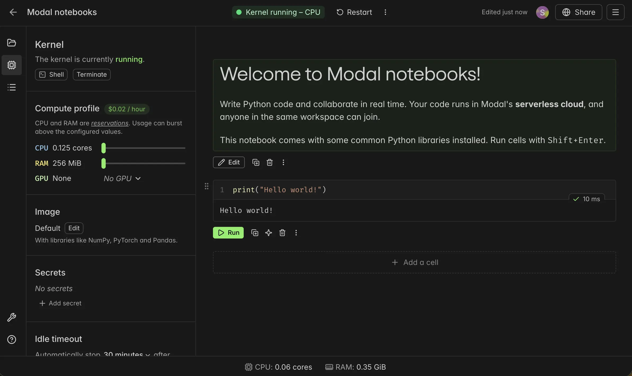
Task: Delete the Welcome markdown cell
Action: [x=270, y=162]
